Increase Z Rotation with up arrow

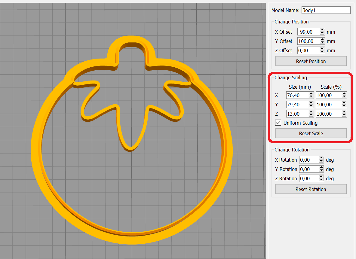(x=321, y=177)
